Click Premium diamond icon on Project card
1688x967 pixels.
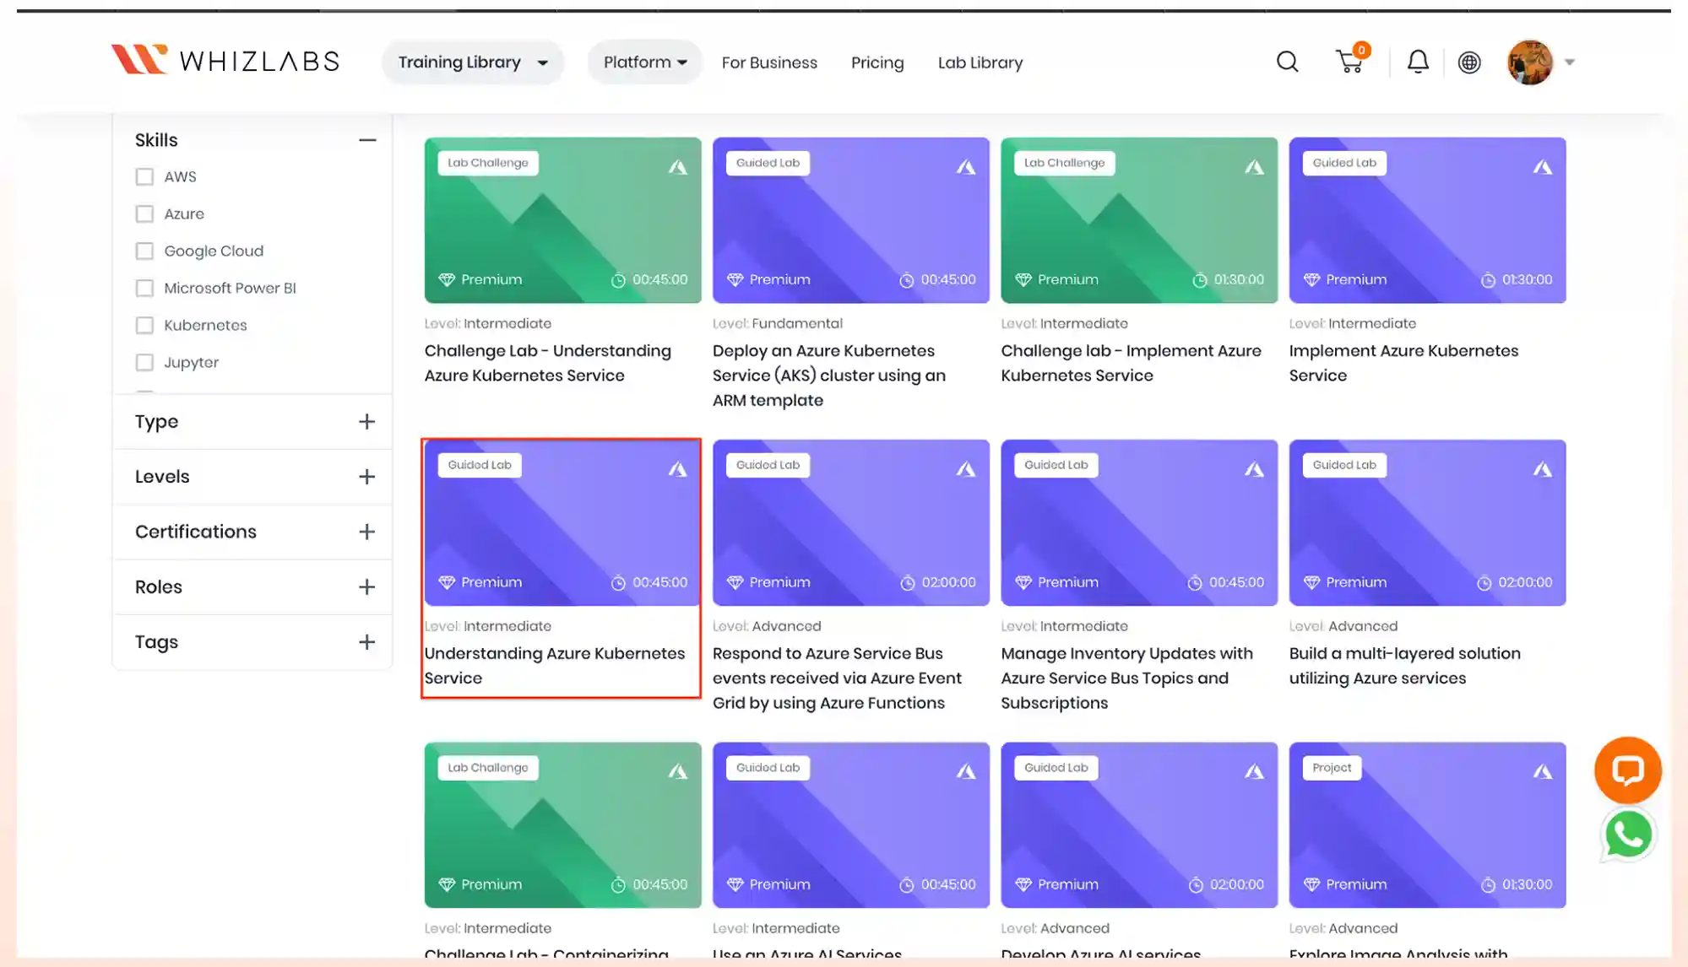pos(1311,884)
